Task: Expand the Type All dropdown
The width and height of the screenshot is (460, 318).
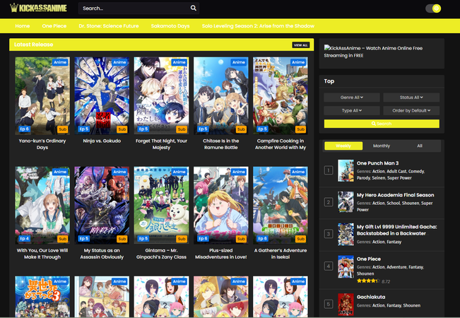Action: point(352,111)
